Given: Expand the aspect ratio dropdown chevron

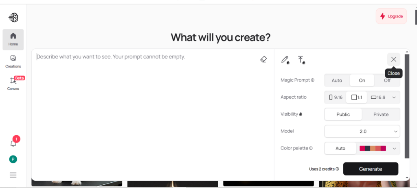Looking at the screenshot, I should click(394, 97).
